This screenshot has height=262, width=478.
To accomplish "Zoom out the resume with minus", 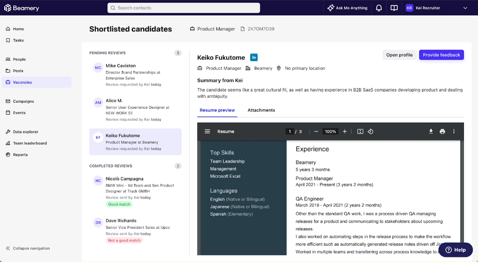I will 316,131.
